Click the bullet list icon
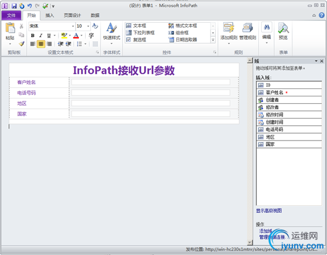 click(79, 44)
